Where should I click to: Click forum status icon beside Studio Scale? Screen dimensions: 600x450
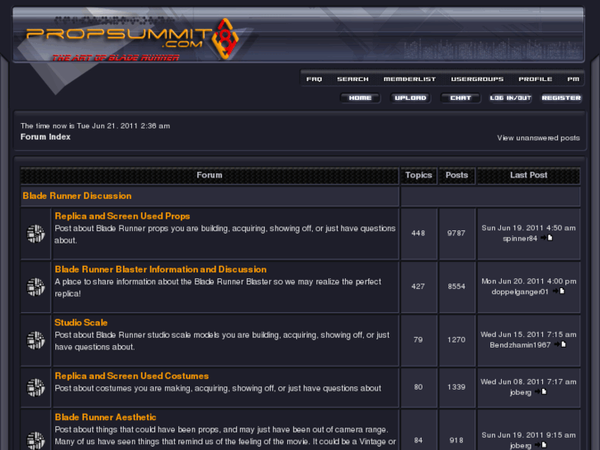click(35, 340)
